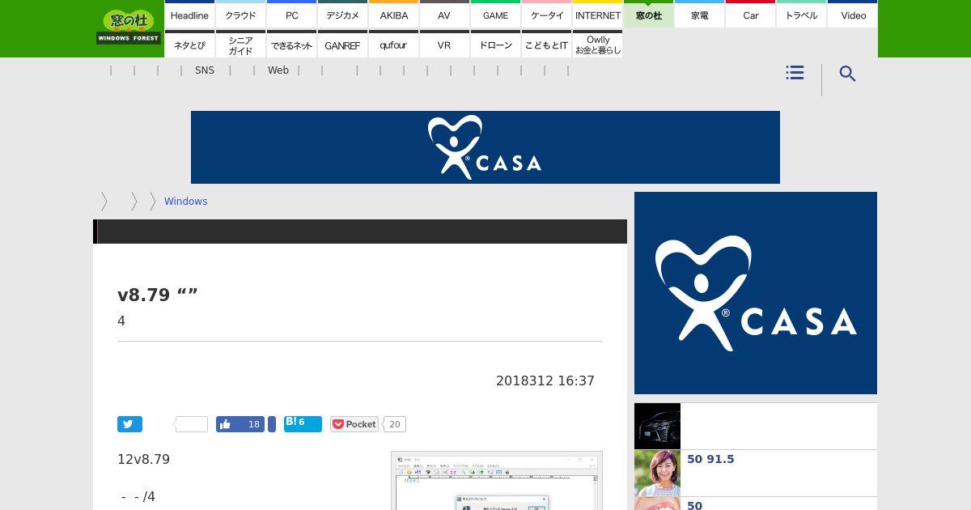Click the "50 91.5" sidebar headline

pos(710,459)
